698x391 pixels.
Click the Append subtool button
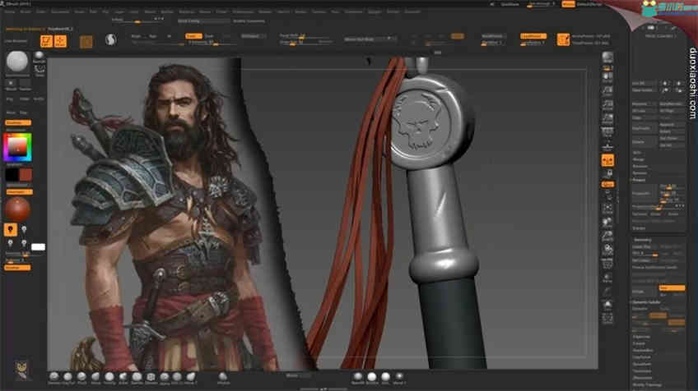[672, 125]
